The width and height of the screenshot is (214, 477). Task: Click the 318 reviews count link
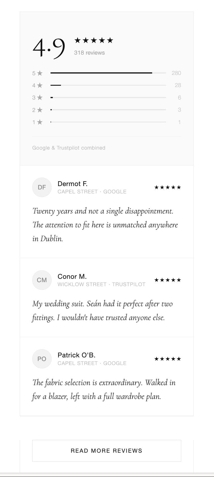coord(89,53)
